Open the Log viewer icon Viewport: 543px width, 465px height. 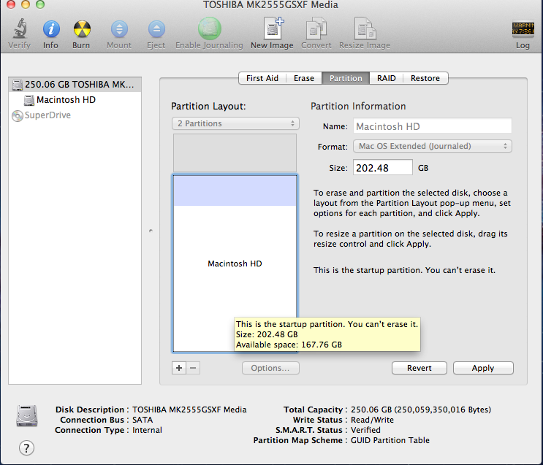pyautogui.click(x=523, y=29)
